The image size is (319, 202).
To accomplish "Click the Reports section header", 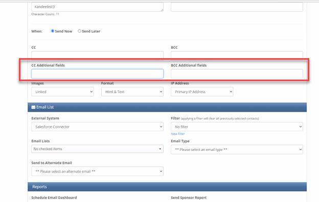I will click(x=167, y=187).
